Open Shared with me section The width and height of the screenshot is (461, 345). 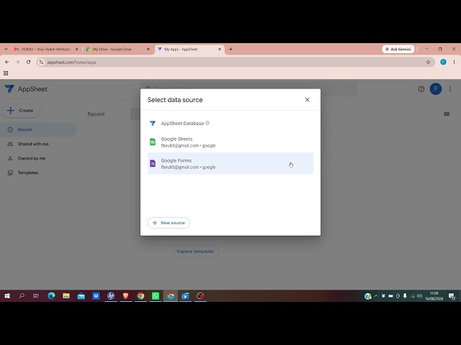[33, 144]
